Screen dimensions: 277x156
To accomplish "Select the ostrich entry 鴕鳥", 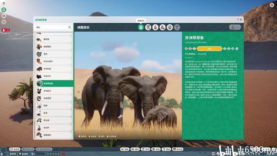I will pyautogui.click(x=54, y=113).
